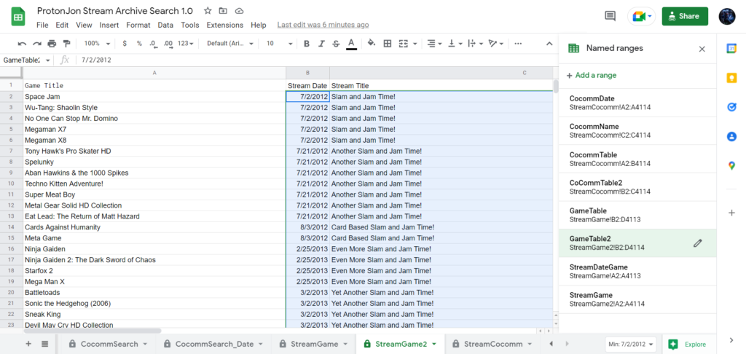Activate the paint format tool

click(66, 43)
